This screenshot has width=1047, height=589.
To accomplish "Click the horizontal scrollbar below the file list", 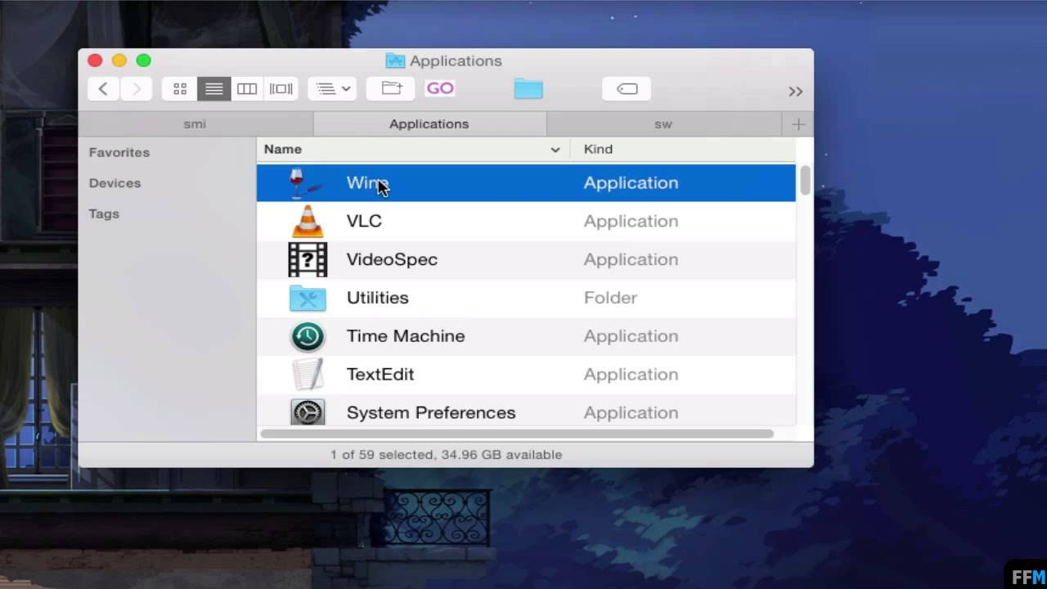I will [x=517, y=434].
